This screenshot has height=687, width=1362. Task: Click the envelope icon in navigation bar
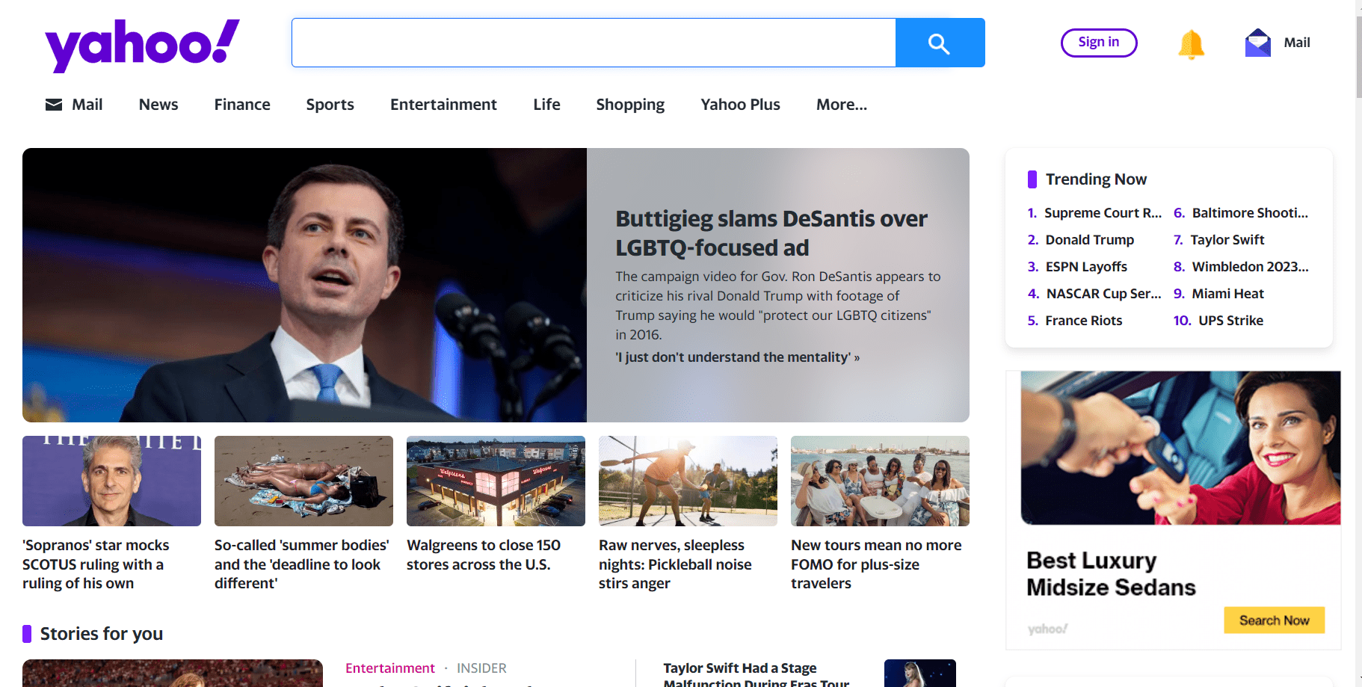[54, 105]
